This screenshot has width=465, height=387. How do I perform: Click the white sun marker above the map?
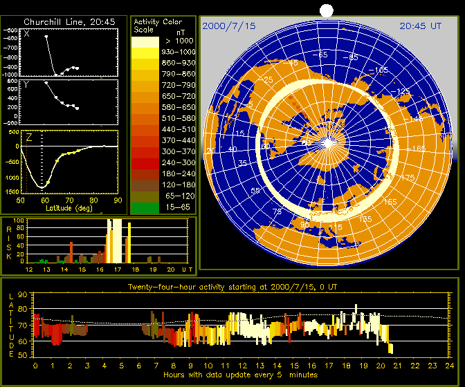pos(327,10)
